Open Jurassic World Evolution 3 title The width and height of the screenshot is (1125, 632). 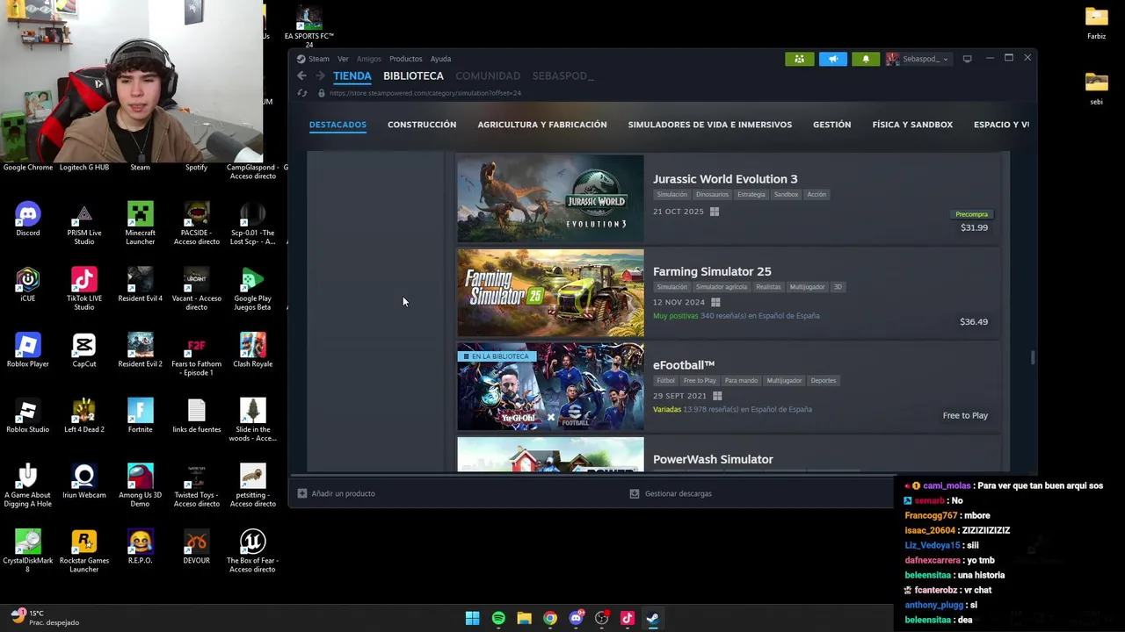point(725,179)
